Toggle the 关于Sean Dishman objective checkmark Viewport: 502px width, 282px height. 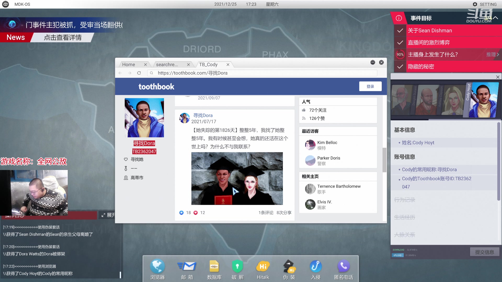[x=400, y=31]
